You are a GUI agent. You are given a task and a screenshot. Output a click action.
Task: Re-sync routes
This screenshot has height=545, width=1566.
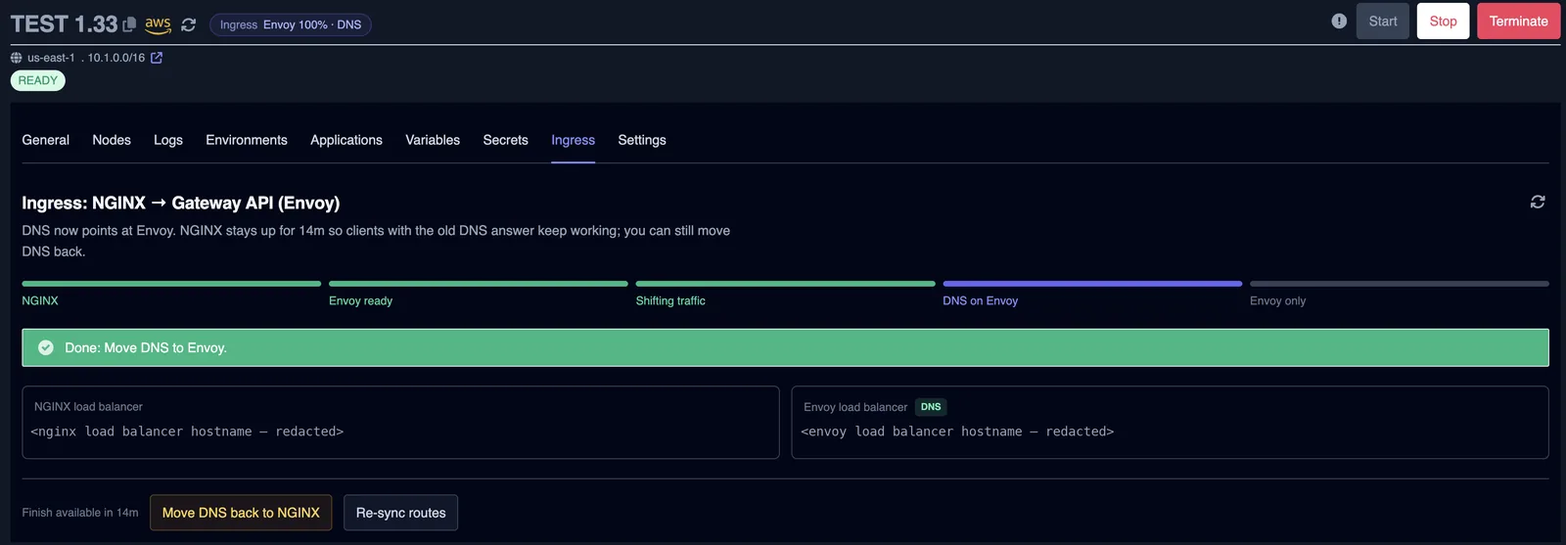(x=400, y=513)
